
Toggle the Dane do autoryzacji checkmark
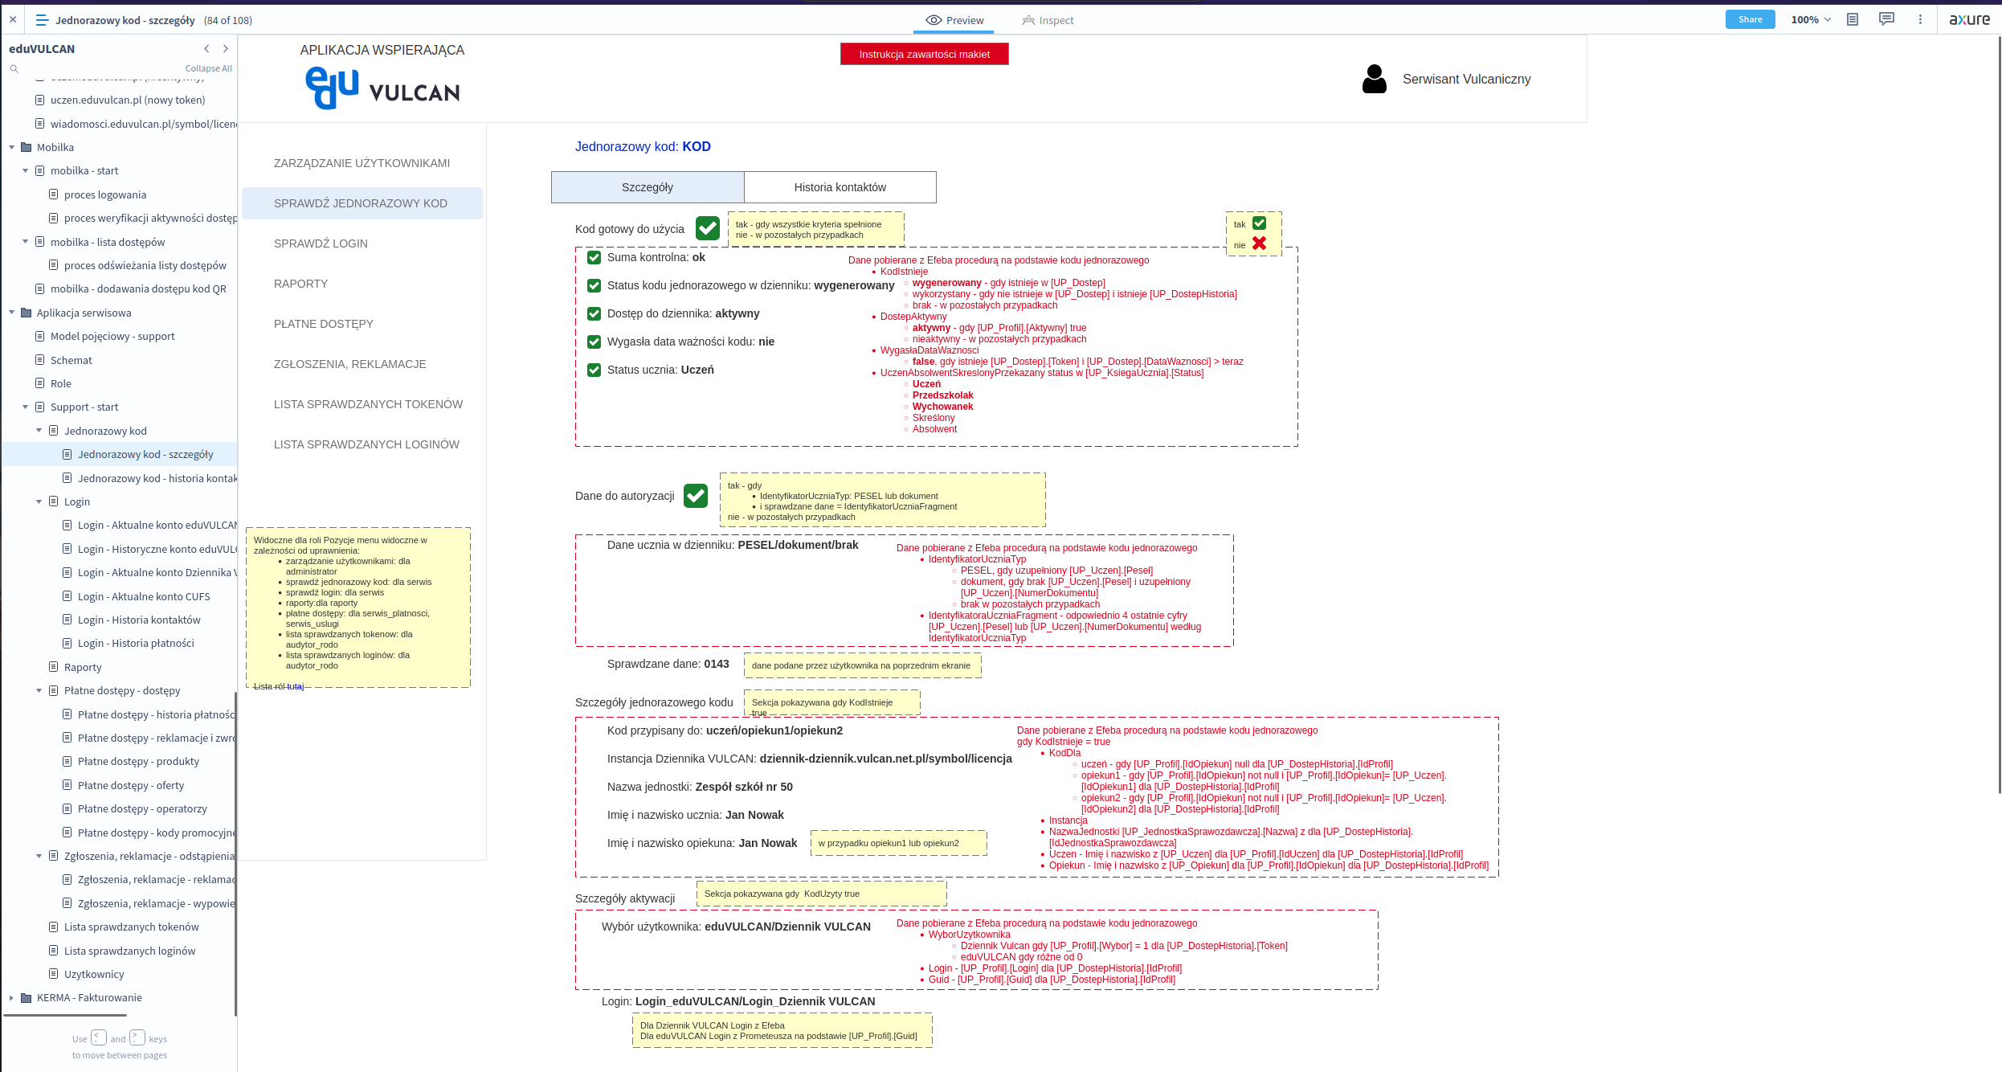696,496
